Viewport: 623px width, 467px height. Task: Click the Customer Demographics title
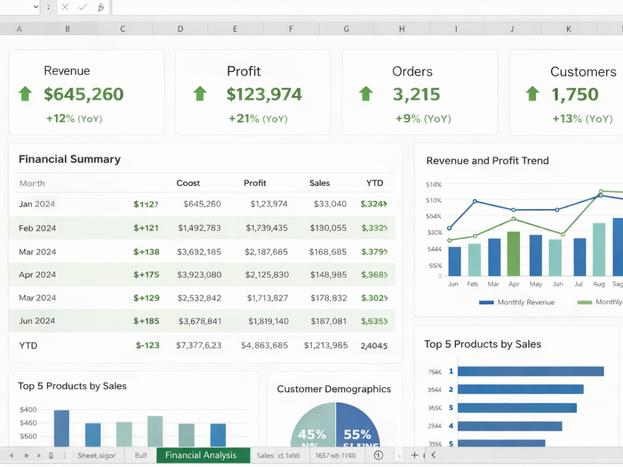(x=334, y=389)
